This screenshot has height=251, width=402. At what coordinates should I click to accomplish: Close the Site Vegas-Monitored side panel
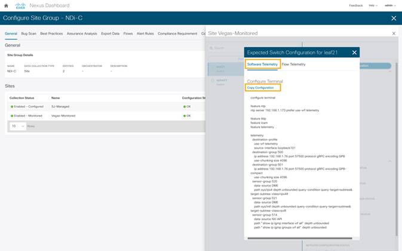pyautogui.click(x=394, y=33)
